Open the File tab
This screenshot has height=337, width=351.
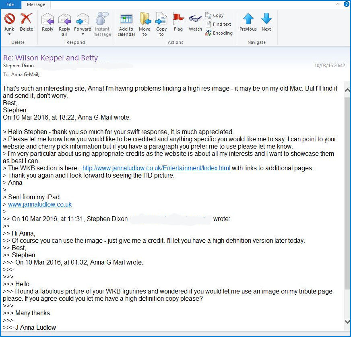pyautogui.click(x=10, y=4)
